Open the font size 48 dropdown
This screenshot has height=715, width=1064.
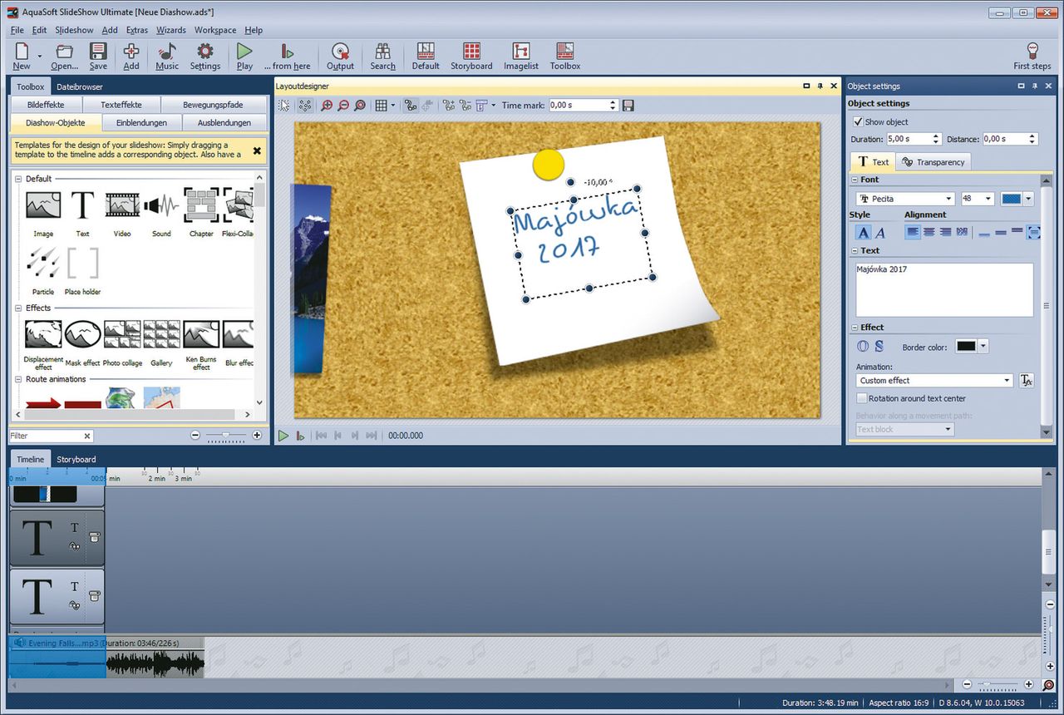(x=988, y=199)
